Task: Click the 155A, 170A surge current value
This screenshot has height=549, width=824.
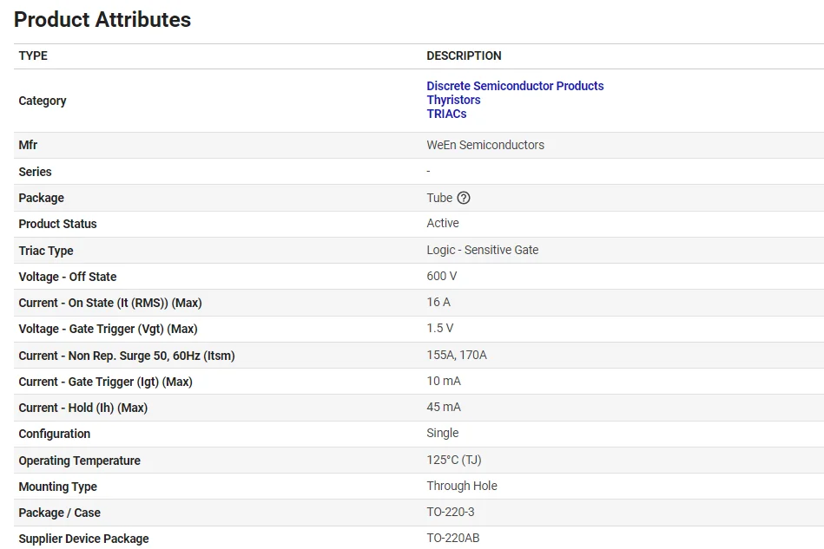Action: tap(457, 355)
